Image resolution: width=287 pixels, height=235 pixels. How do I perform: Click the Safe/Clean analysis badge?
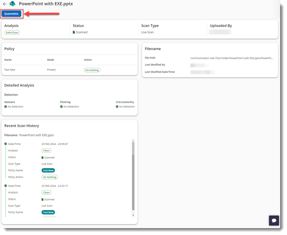12,33
